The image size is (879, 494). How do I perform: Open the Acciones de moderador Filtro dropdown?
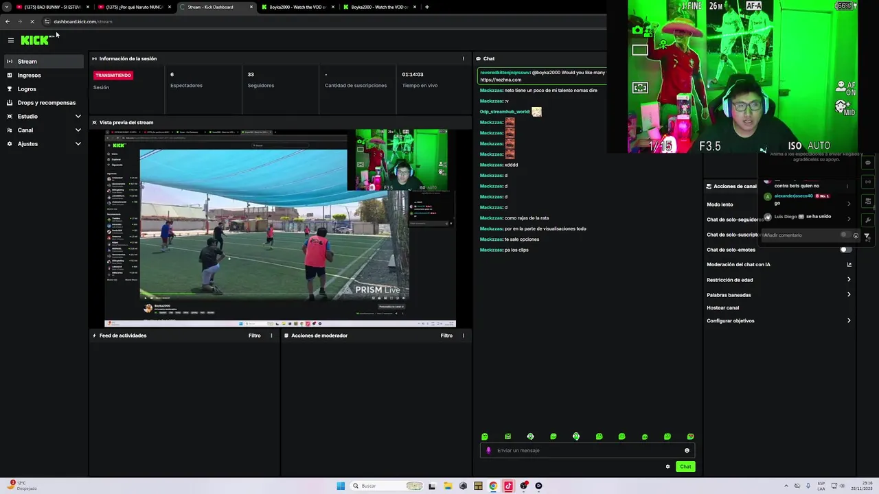[x=446, y=336]
